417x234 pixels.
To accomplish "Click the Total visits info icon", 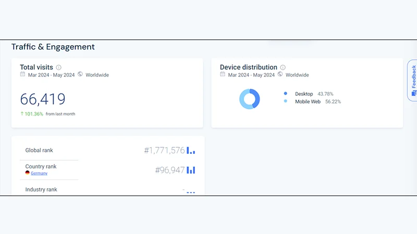I will [58, 68].
